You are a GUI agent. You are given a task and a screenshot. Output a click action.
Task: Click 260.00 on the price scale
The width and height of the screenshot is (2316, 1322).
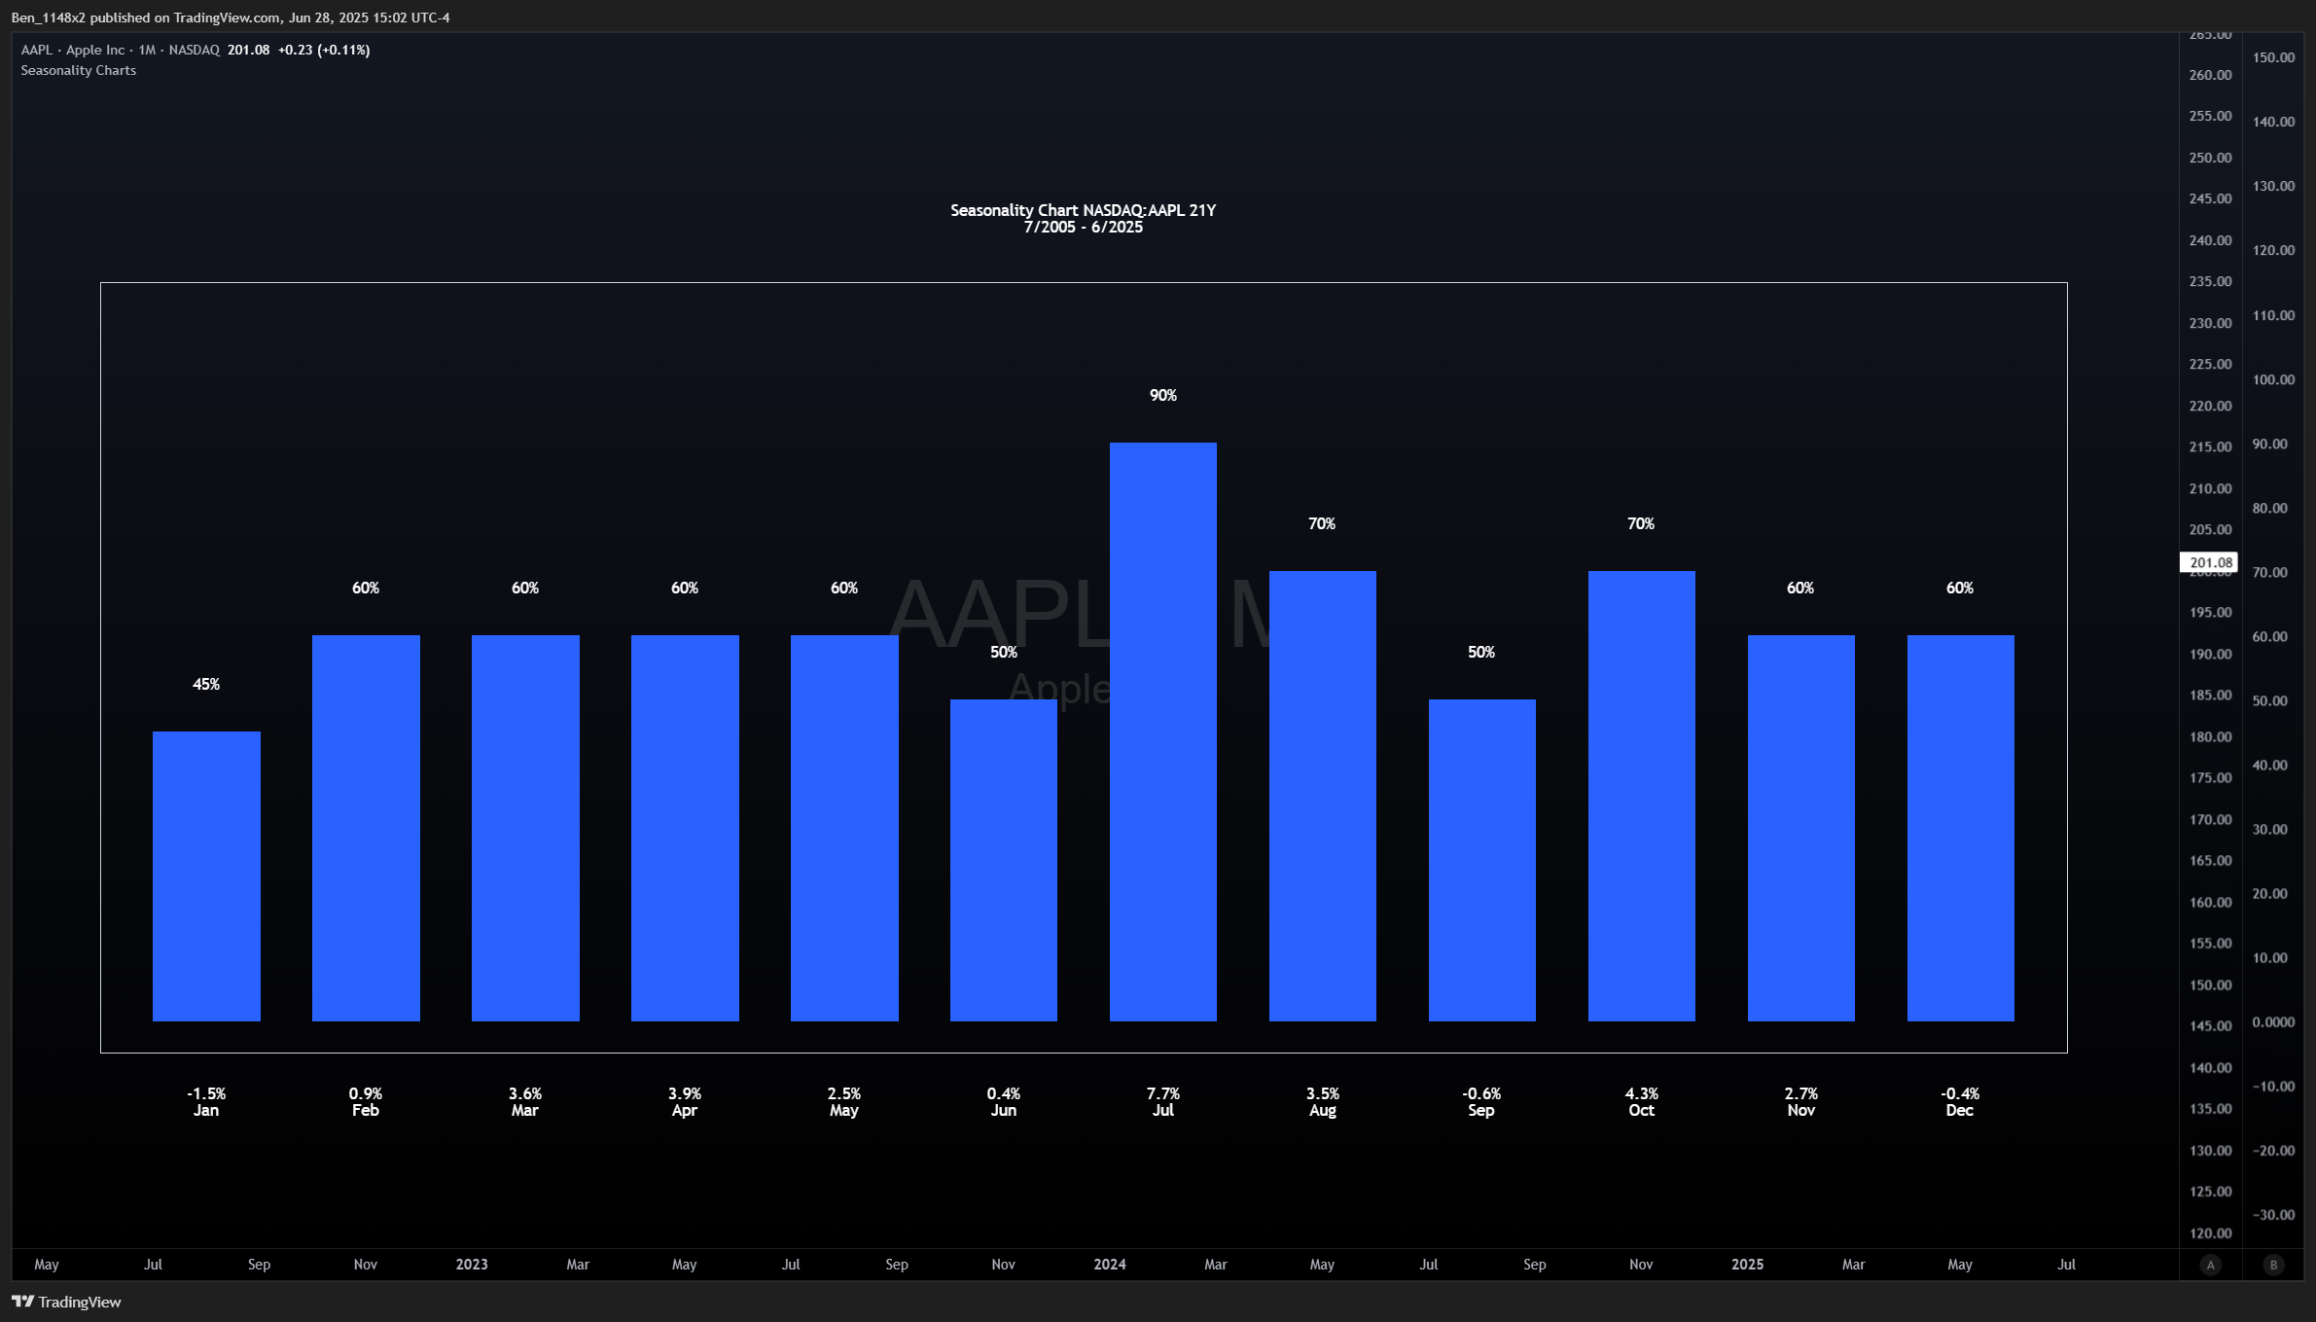[2210, 75]
